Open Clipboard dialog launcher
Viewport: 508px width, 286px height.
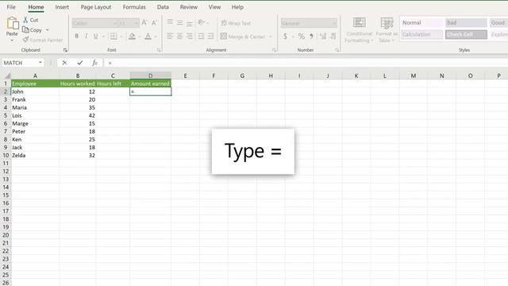click(65, 50)
